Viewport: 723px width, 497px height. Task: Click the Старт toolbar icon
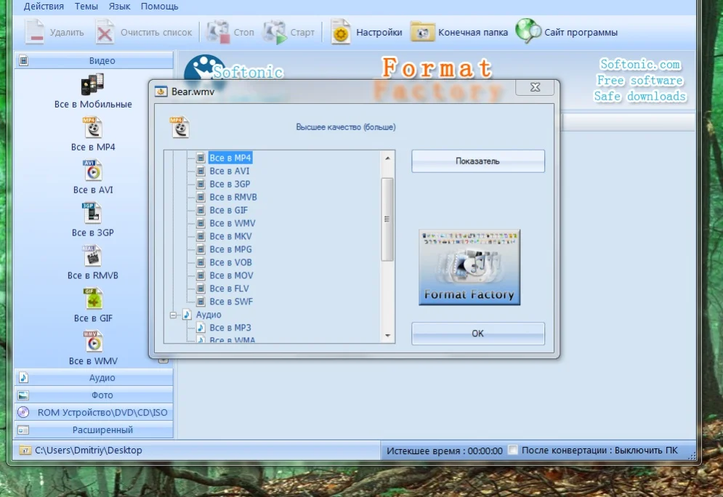(x=275, y=32)
